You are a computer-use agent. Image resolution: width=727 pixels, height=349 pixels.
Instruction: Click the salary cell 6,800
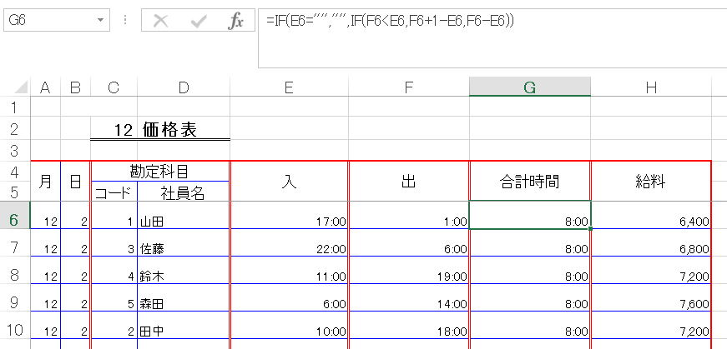tap(651, 243)
